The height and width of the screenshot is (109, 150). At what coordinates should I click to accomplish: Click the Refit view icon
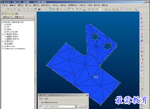pos(69,9)
